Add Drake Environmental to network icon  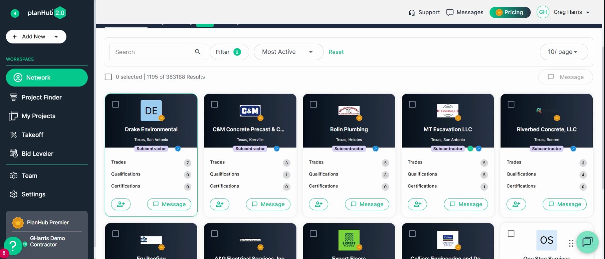click(x=121, y=204)
